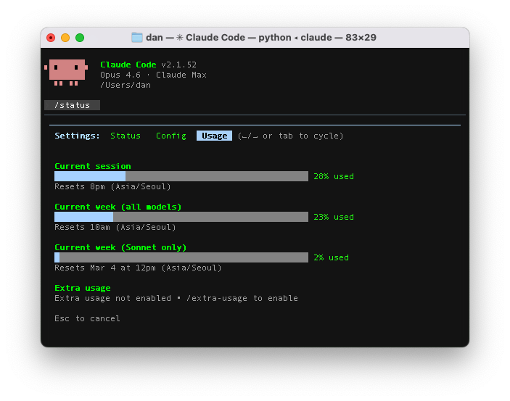Click the '23% used' text
510x401 pixels.
[x=334, y=217]
